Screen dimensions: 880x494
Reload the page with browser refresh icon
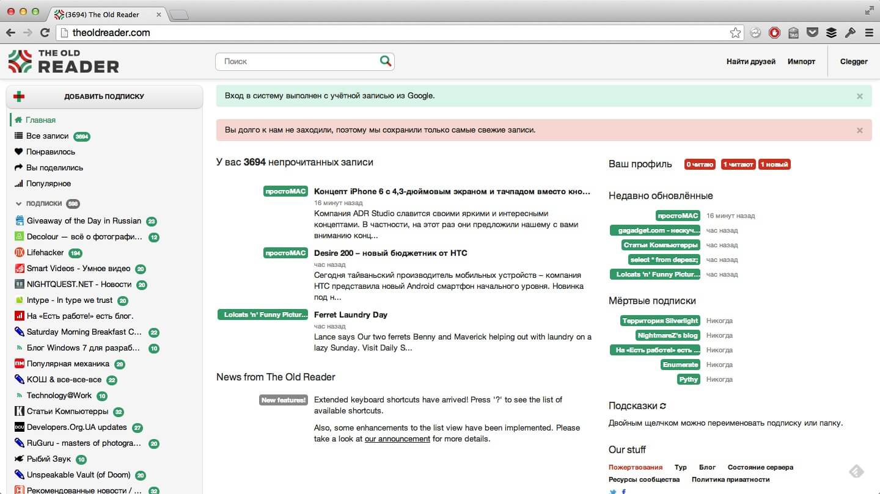point(45,32)
